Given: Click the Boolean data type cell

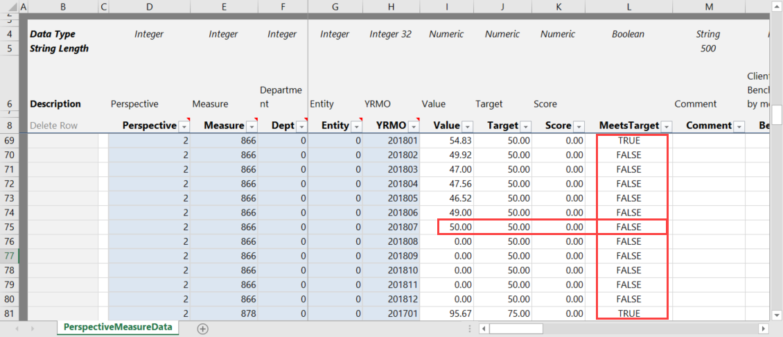Looking at the screenshot, I should pyautogui.click(x=628, y=35).
